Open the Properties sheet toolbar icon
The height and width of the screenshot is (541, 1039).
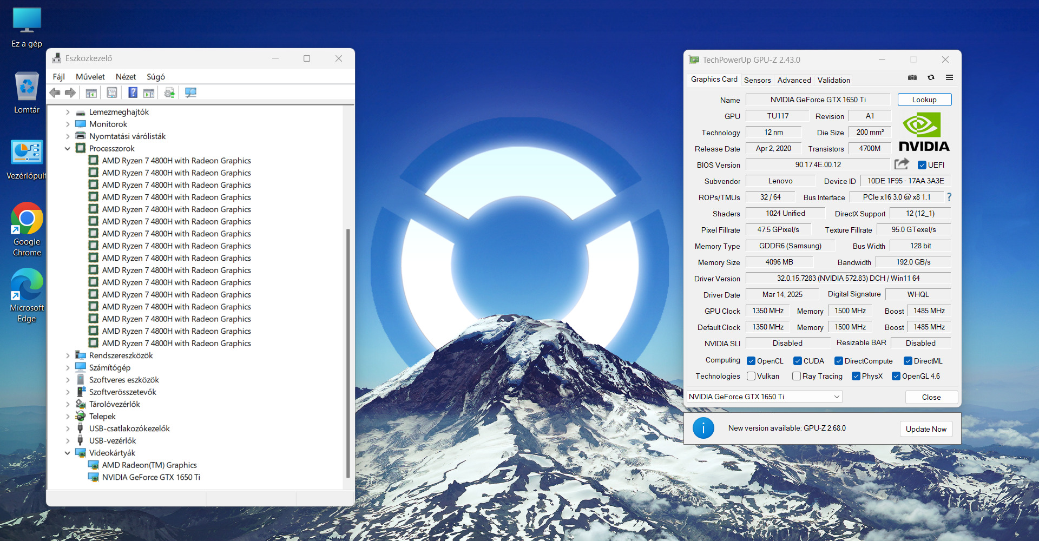112,93
